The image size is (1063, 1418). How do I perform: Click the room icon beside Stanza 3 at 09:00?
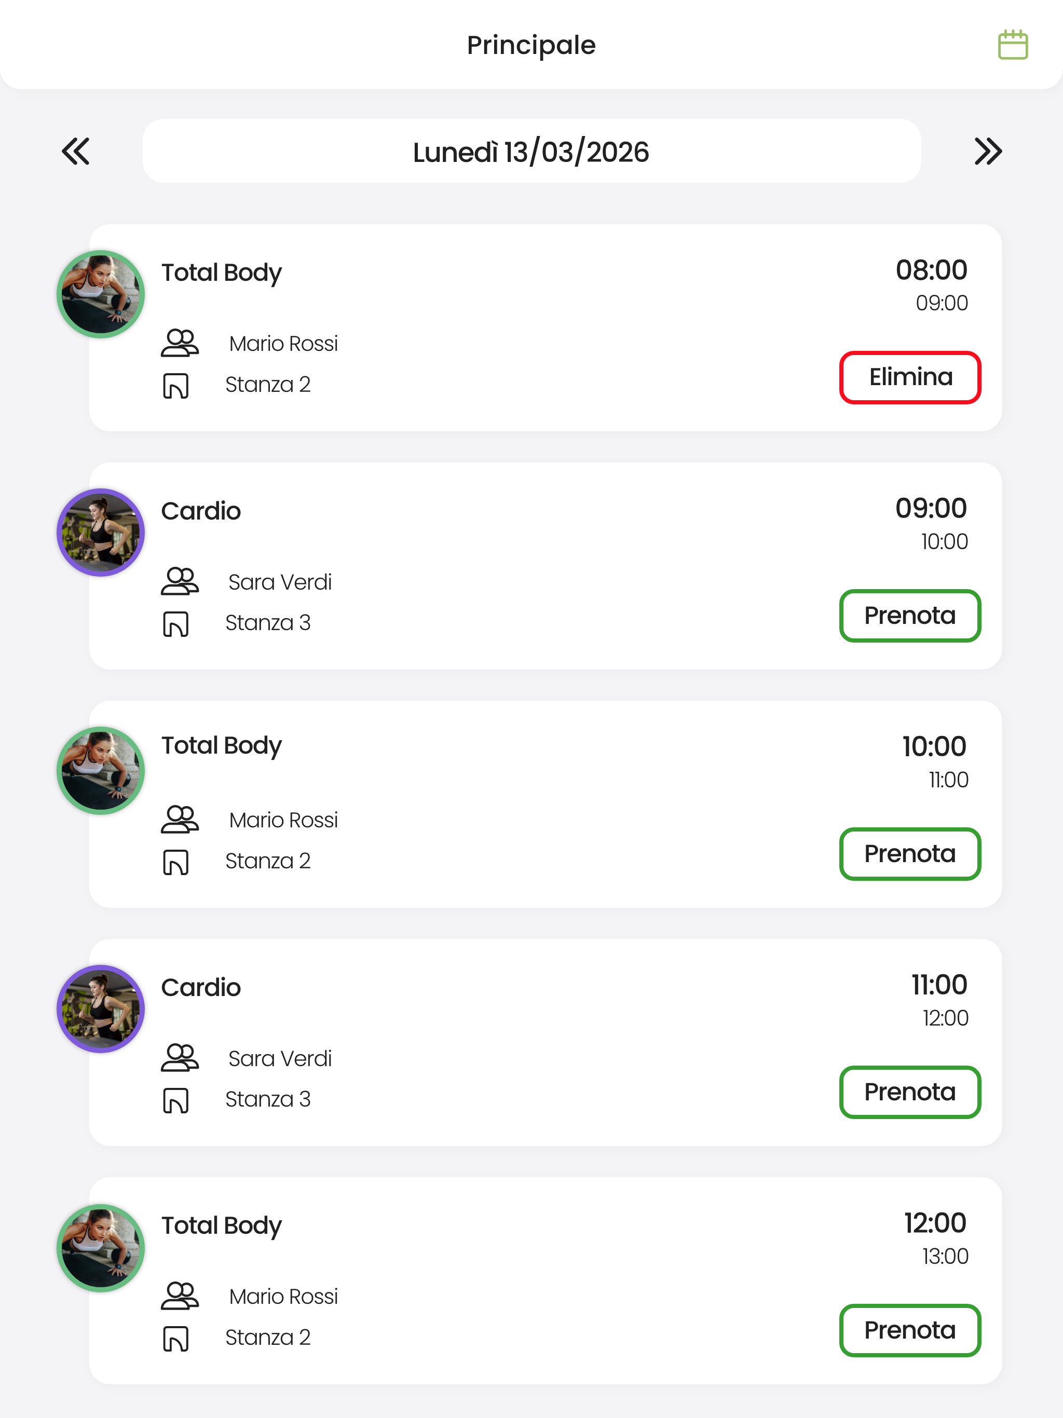pos(175,624)
